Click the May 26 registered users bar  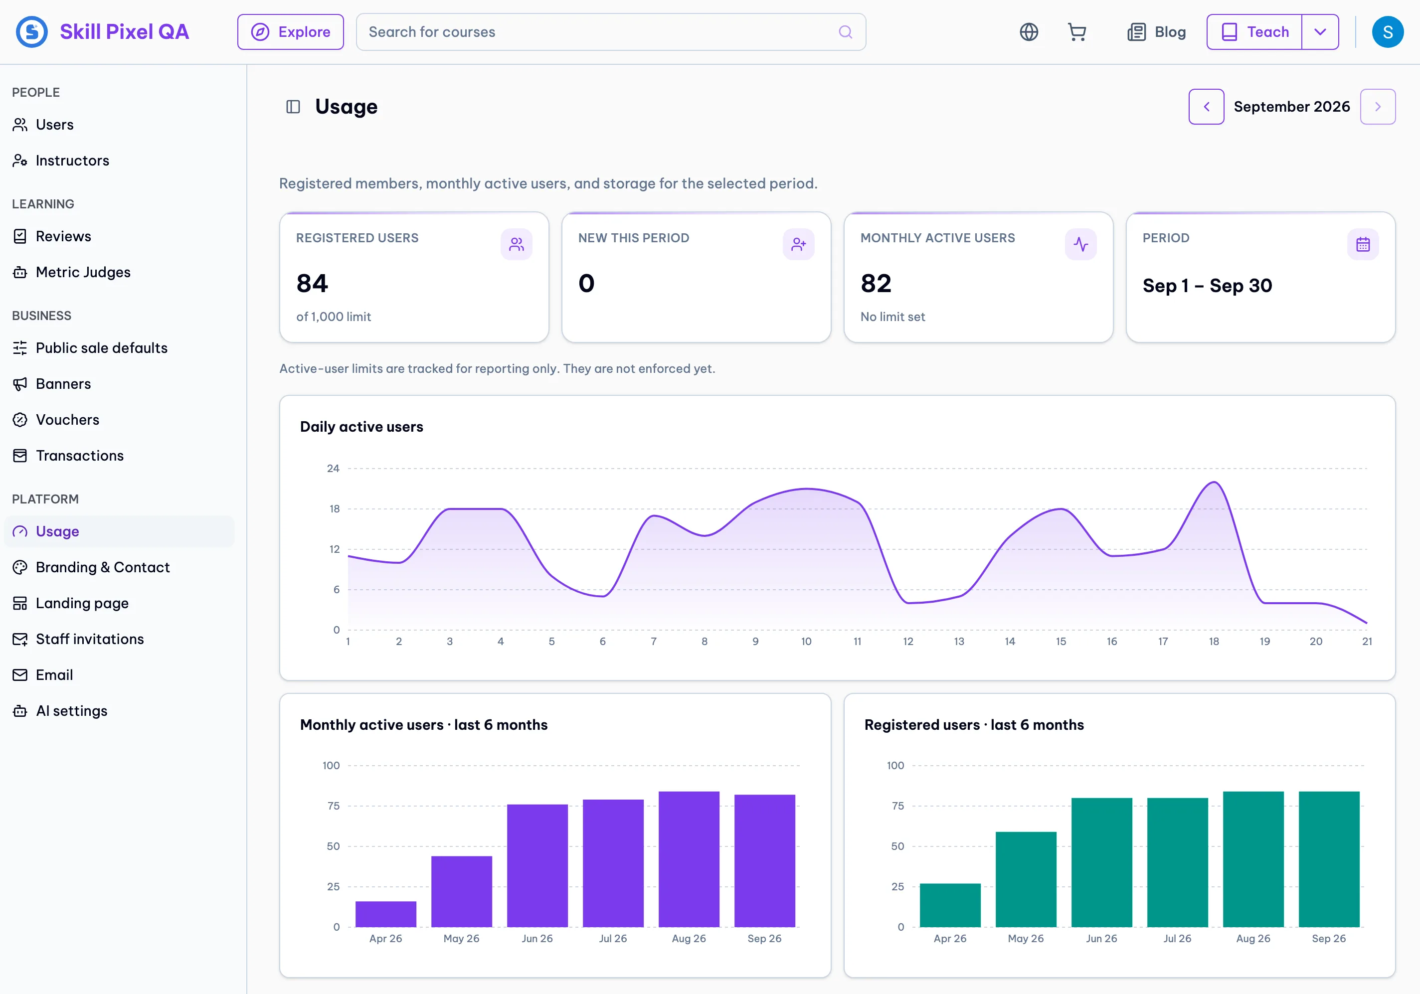(x=1026, y=879)
